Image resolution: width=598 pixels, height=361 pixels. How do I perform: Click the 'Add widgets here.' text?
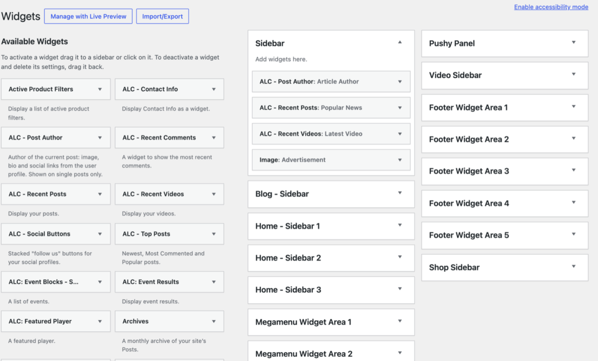[281, 59]
